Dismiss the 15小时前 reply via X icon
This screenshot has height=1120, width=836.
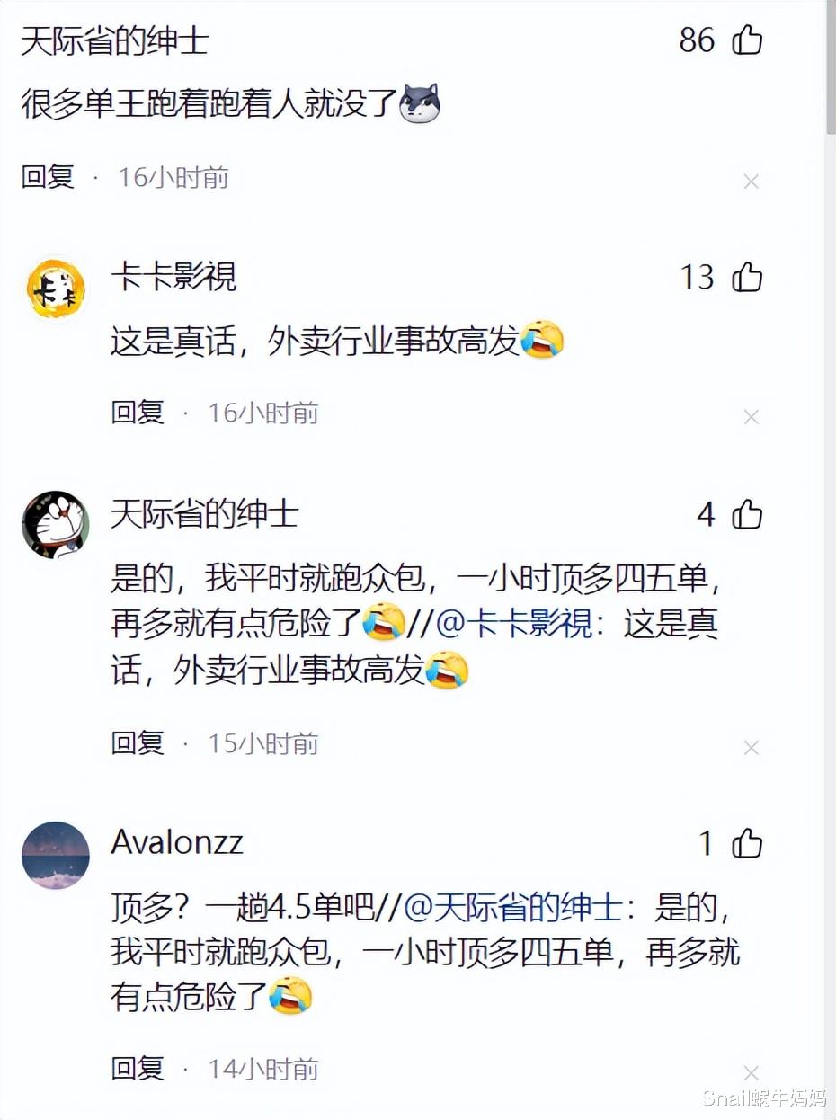pos(752,748)
